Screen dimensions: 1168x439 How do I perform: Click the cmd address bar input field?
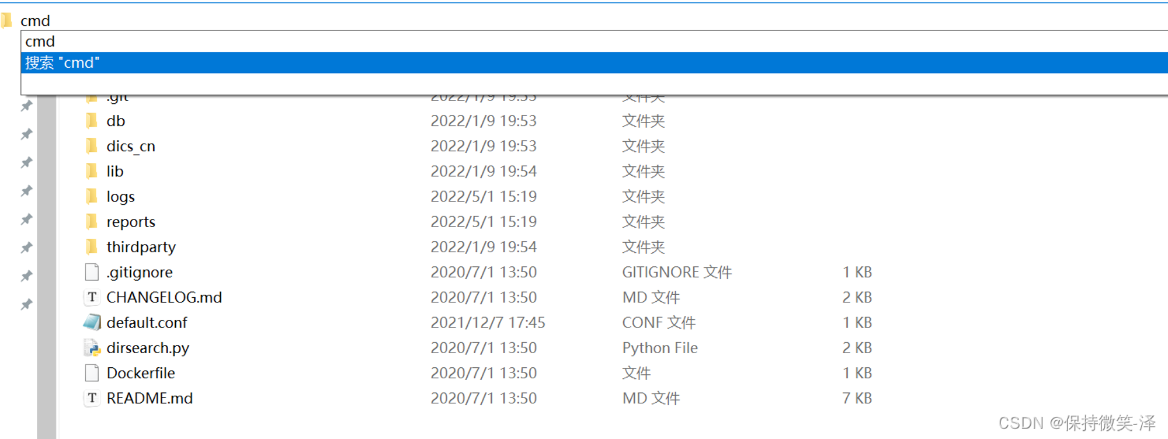[593, 20]
